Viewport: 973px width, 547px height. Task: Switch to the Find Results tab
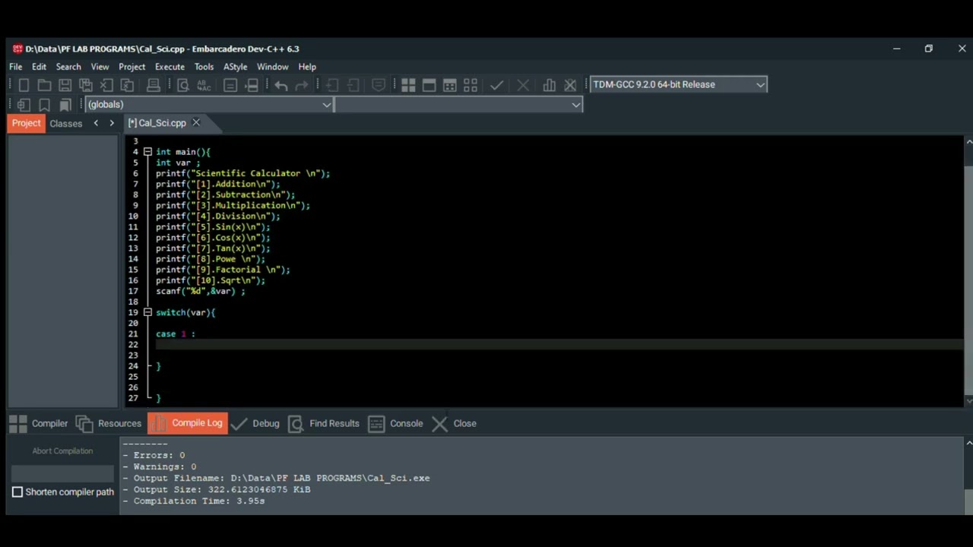pos(324,424)
